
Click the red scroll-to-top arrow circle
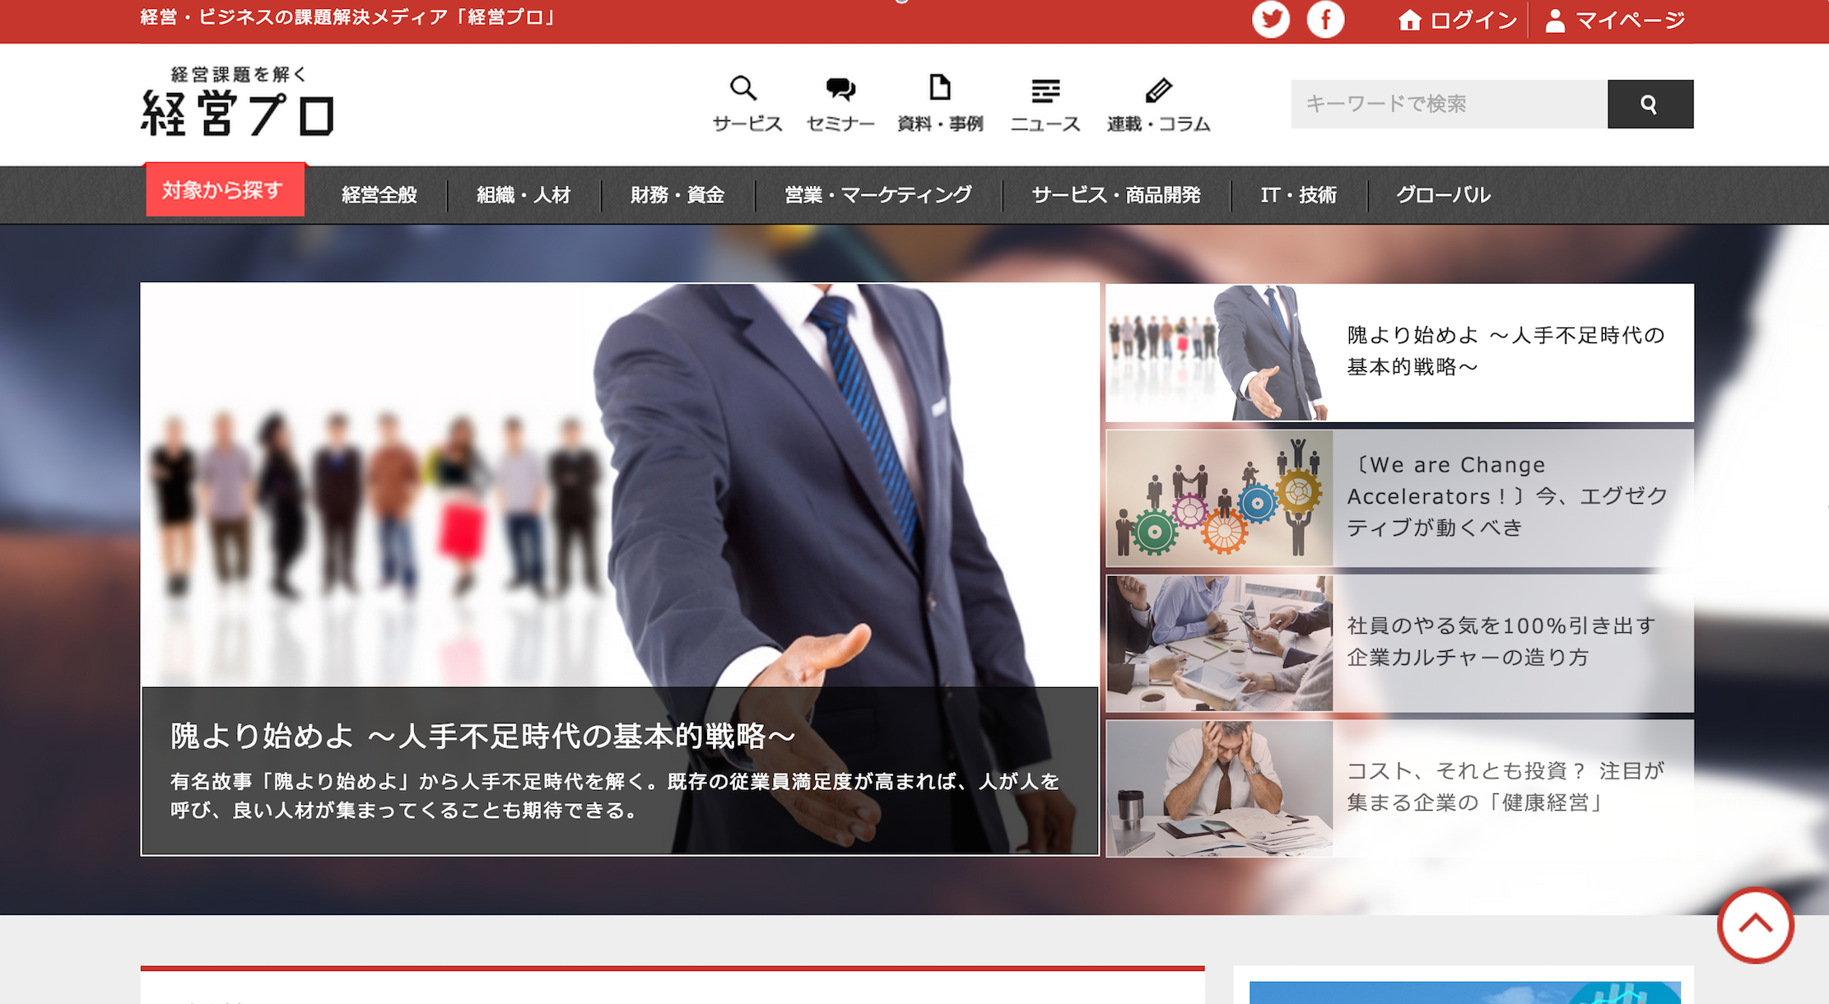tap(1755, 925)
